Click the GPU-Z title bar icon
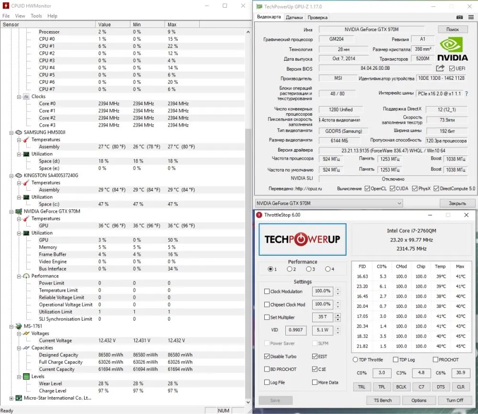Screen dimensions: 478x414 [260, 6]
